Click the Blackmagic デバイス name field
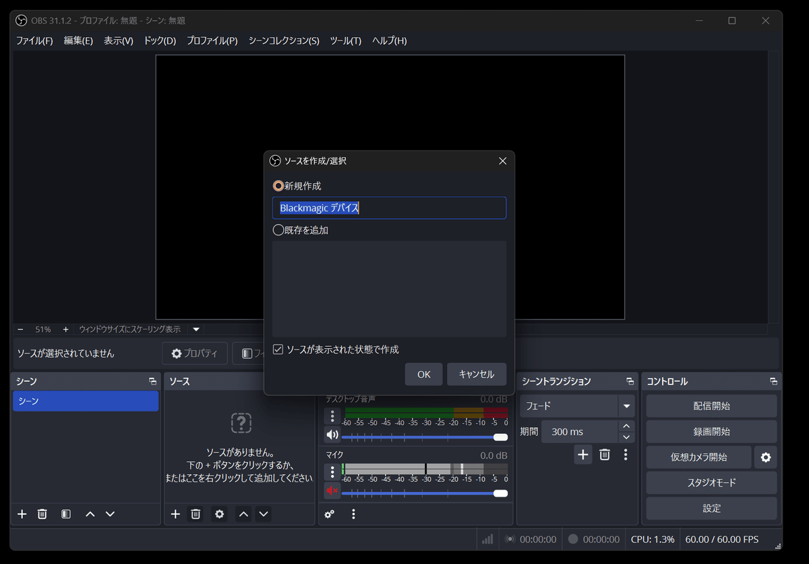This screenshot has height=564, width=809. coord(389,208)
